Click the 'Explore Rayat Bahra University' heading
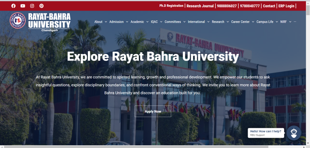The height and width of the screenshot is (148, 310). coord(153,57)
